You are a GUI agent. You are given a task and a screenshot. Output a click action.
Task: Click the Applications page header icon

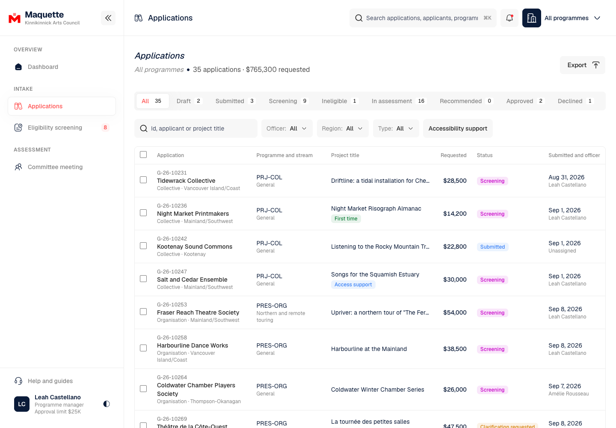(139, 18)
